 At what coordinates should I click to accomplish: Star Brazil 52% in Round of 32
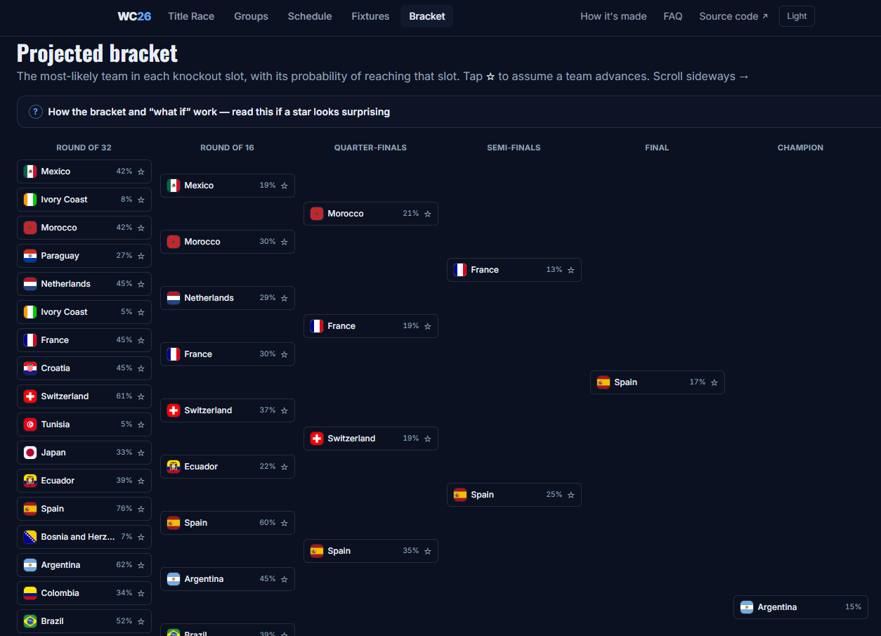coord(141,621)
